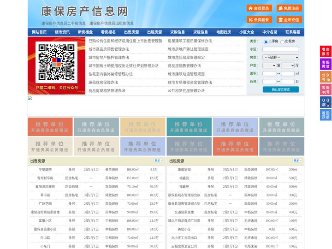Screen dimensions: 332x249
Task: Open link 商品房销售管理办法
Action: 184,65
